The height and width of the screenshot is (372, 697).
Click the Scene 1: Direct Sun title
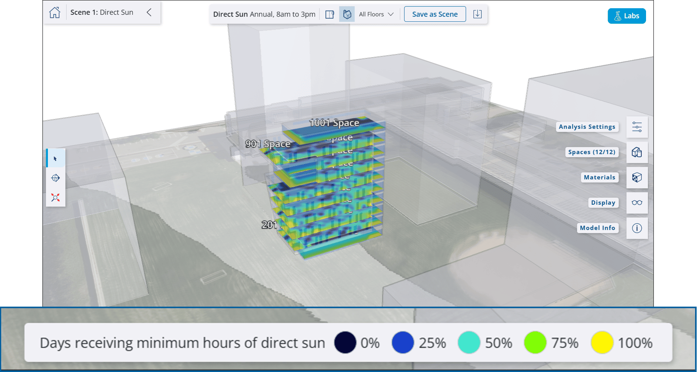[x=102, y=12]
